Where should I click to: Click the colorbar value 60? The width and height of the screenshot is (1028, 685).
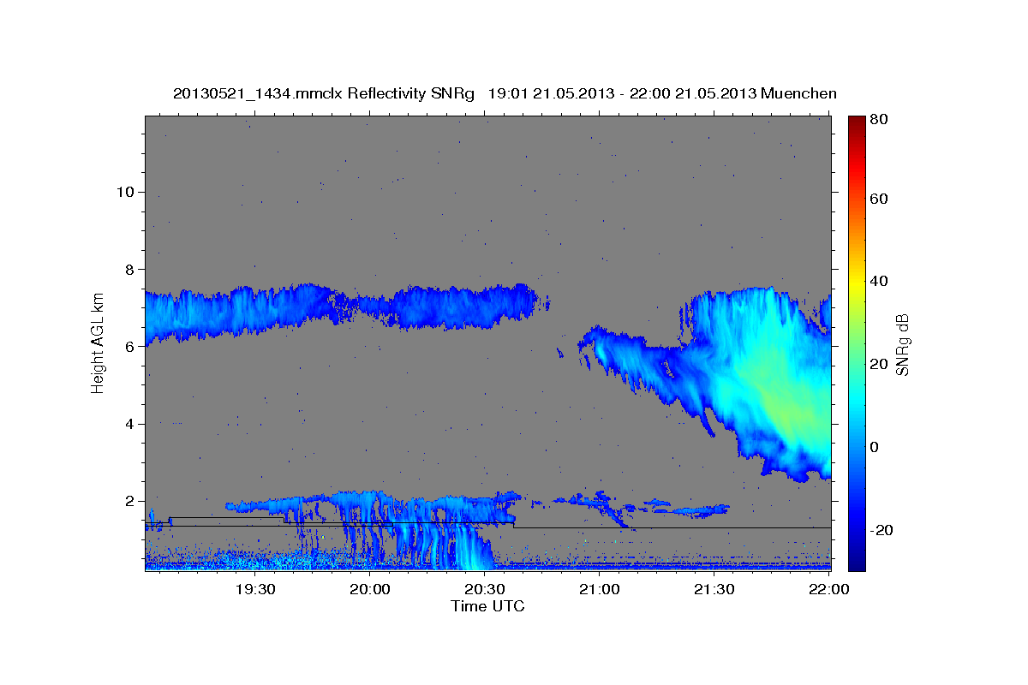880,199
